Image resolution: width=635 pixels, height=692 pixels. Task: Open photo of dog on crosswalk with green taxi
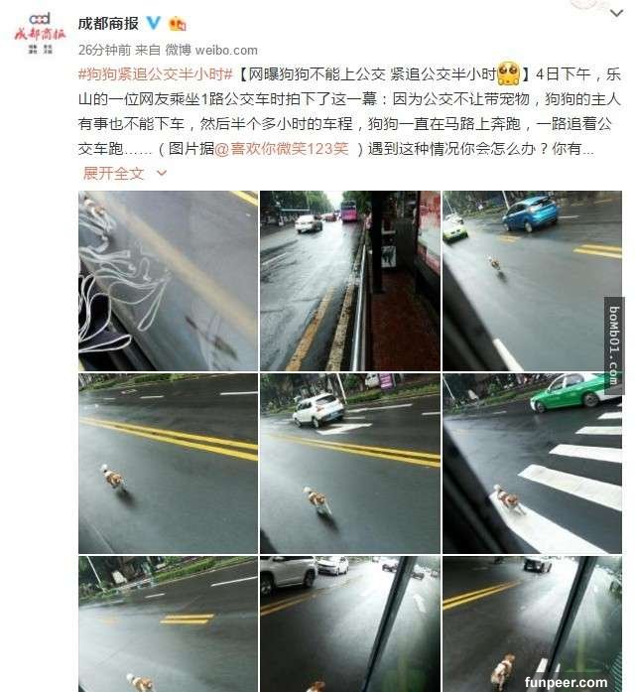tap(532, 464)
